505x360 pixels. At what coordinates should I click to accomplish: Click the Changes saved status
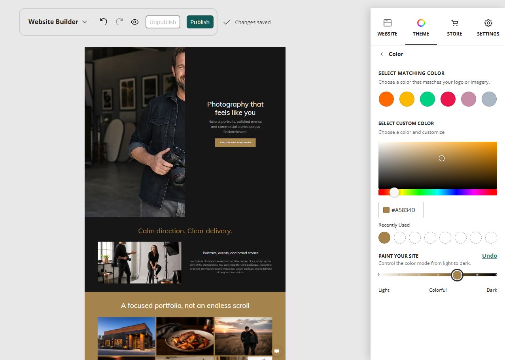click(x=248, y=22)
